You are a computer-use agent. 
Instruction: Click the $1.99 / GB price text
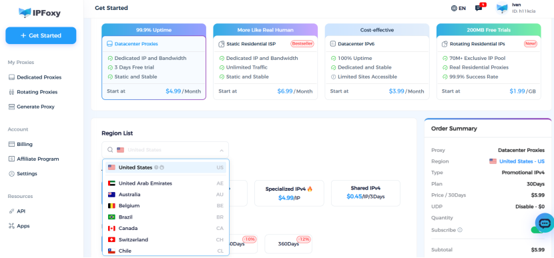pos(523,91)
